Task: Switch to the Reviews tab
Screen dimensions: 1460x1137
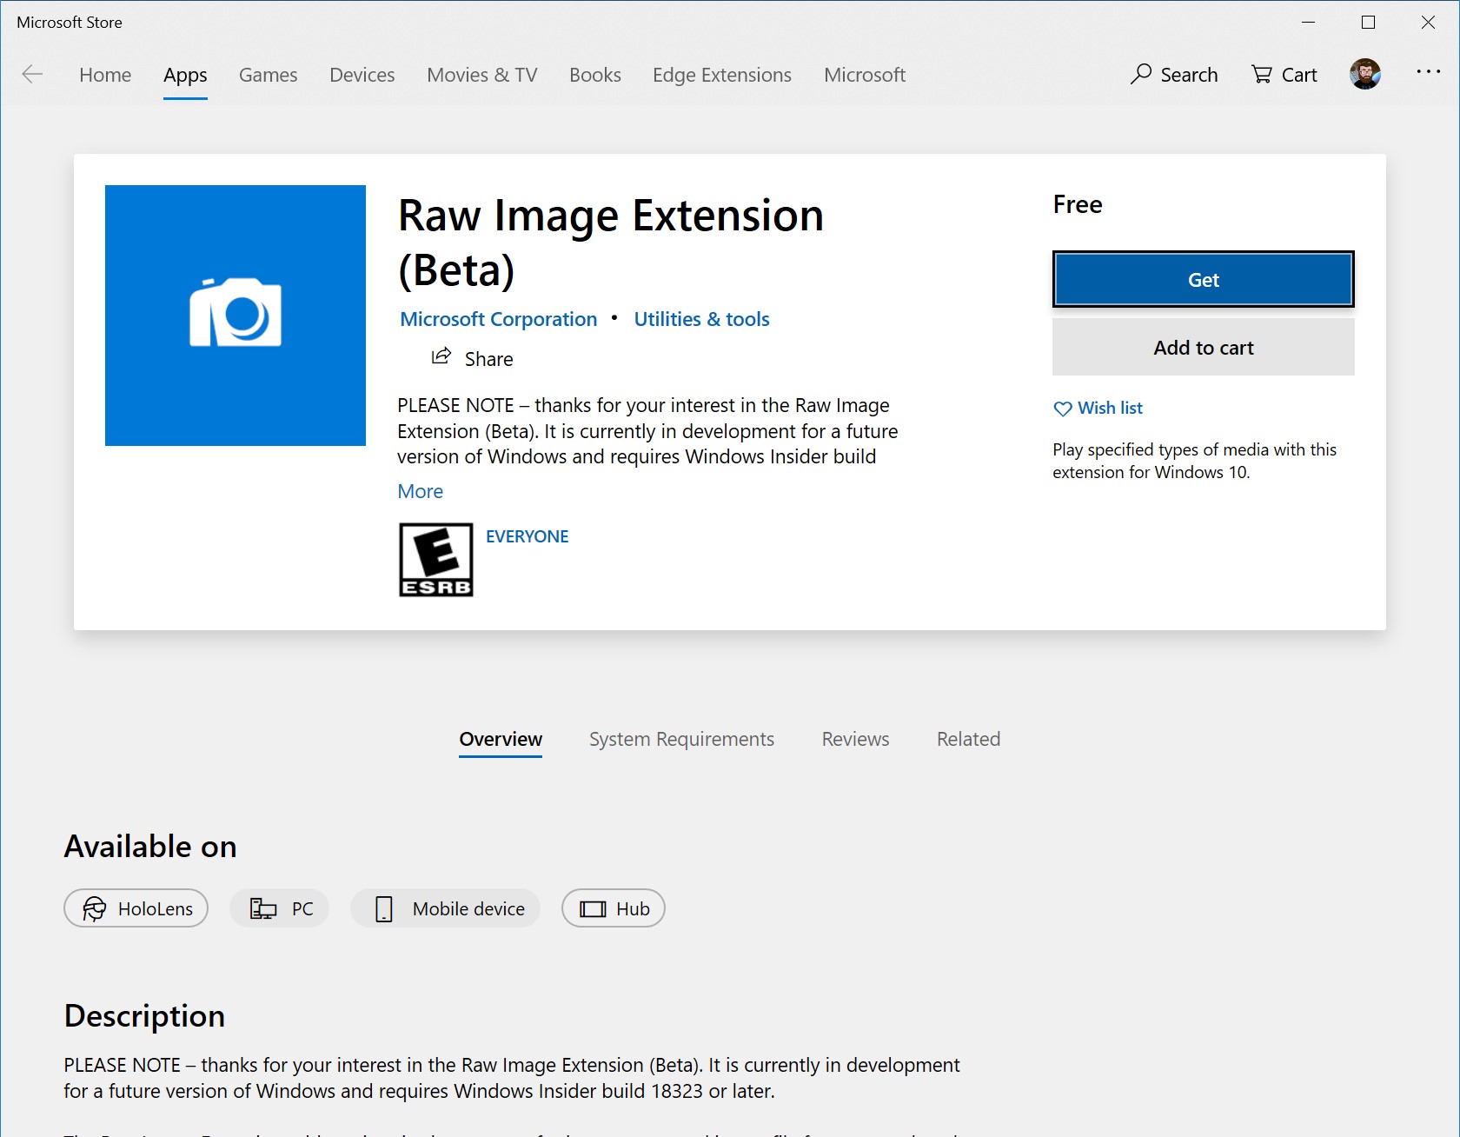Action: 854,739
